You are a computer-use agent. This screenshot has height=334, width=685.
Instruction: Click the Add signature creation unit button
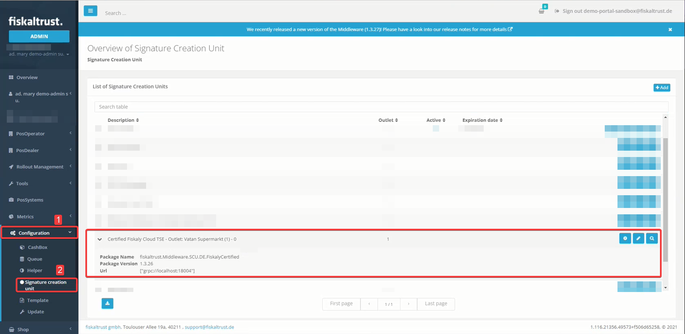(x=662, y=87)
